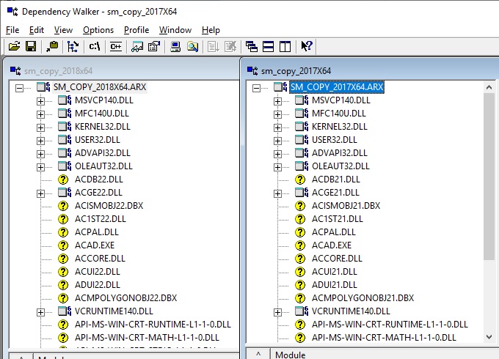
Task: Click the Module column header in 2017X64 pane
Action: point(385,354)
